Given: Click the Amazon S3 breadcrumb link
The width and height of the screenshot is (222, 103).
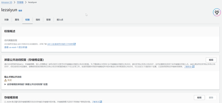Looking at the screenshot, I should (7, 2).
